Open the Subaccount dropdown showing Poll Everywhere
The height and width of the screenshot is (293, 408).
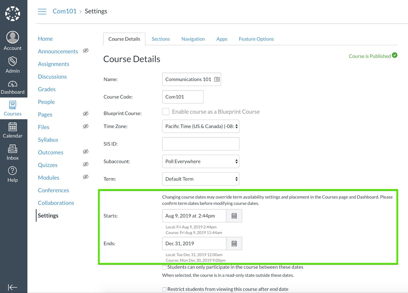click(x=200, y=161)
